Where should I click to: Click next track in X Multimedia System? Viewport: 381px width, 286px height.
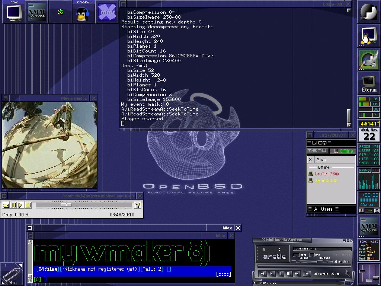point(297,274)
